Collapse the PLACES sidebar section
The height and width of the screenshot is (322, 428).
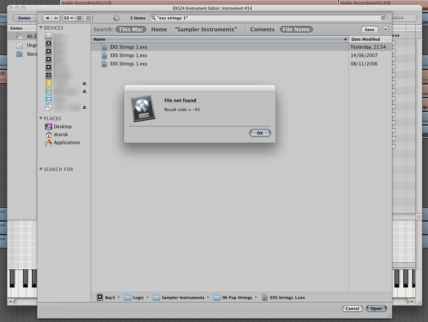point(41,118)
